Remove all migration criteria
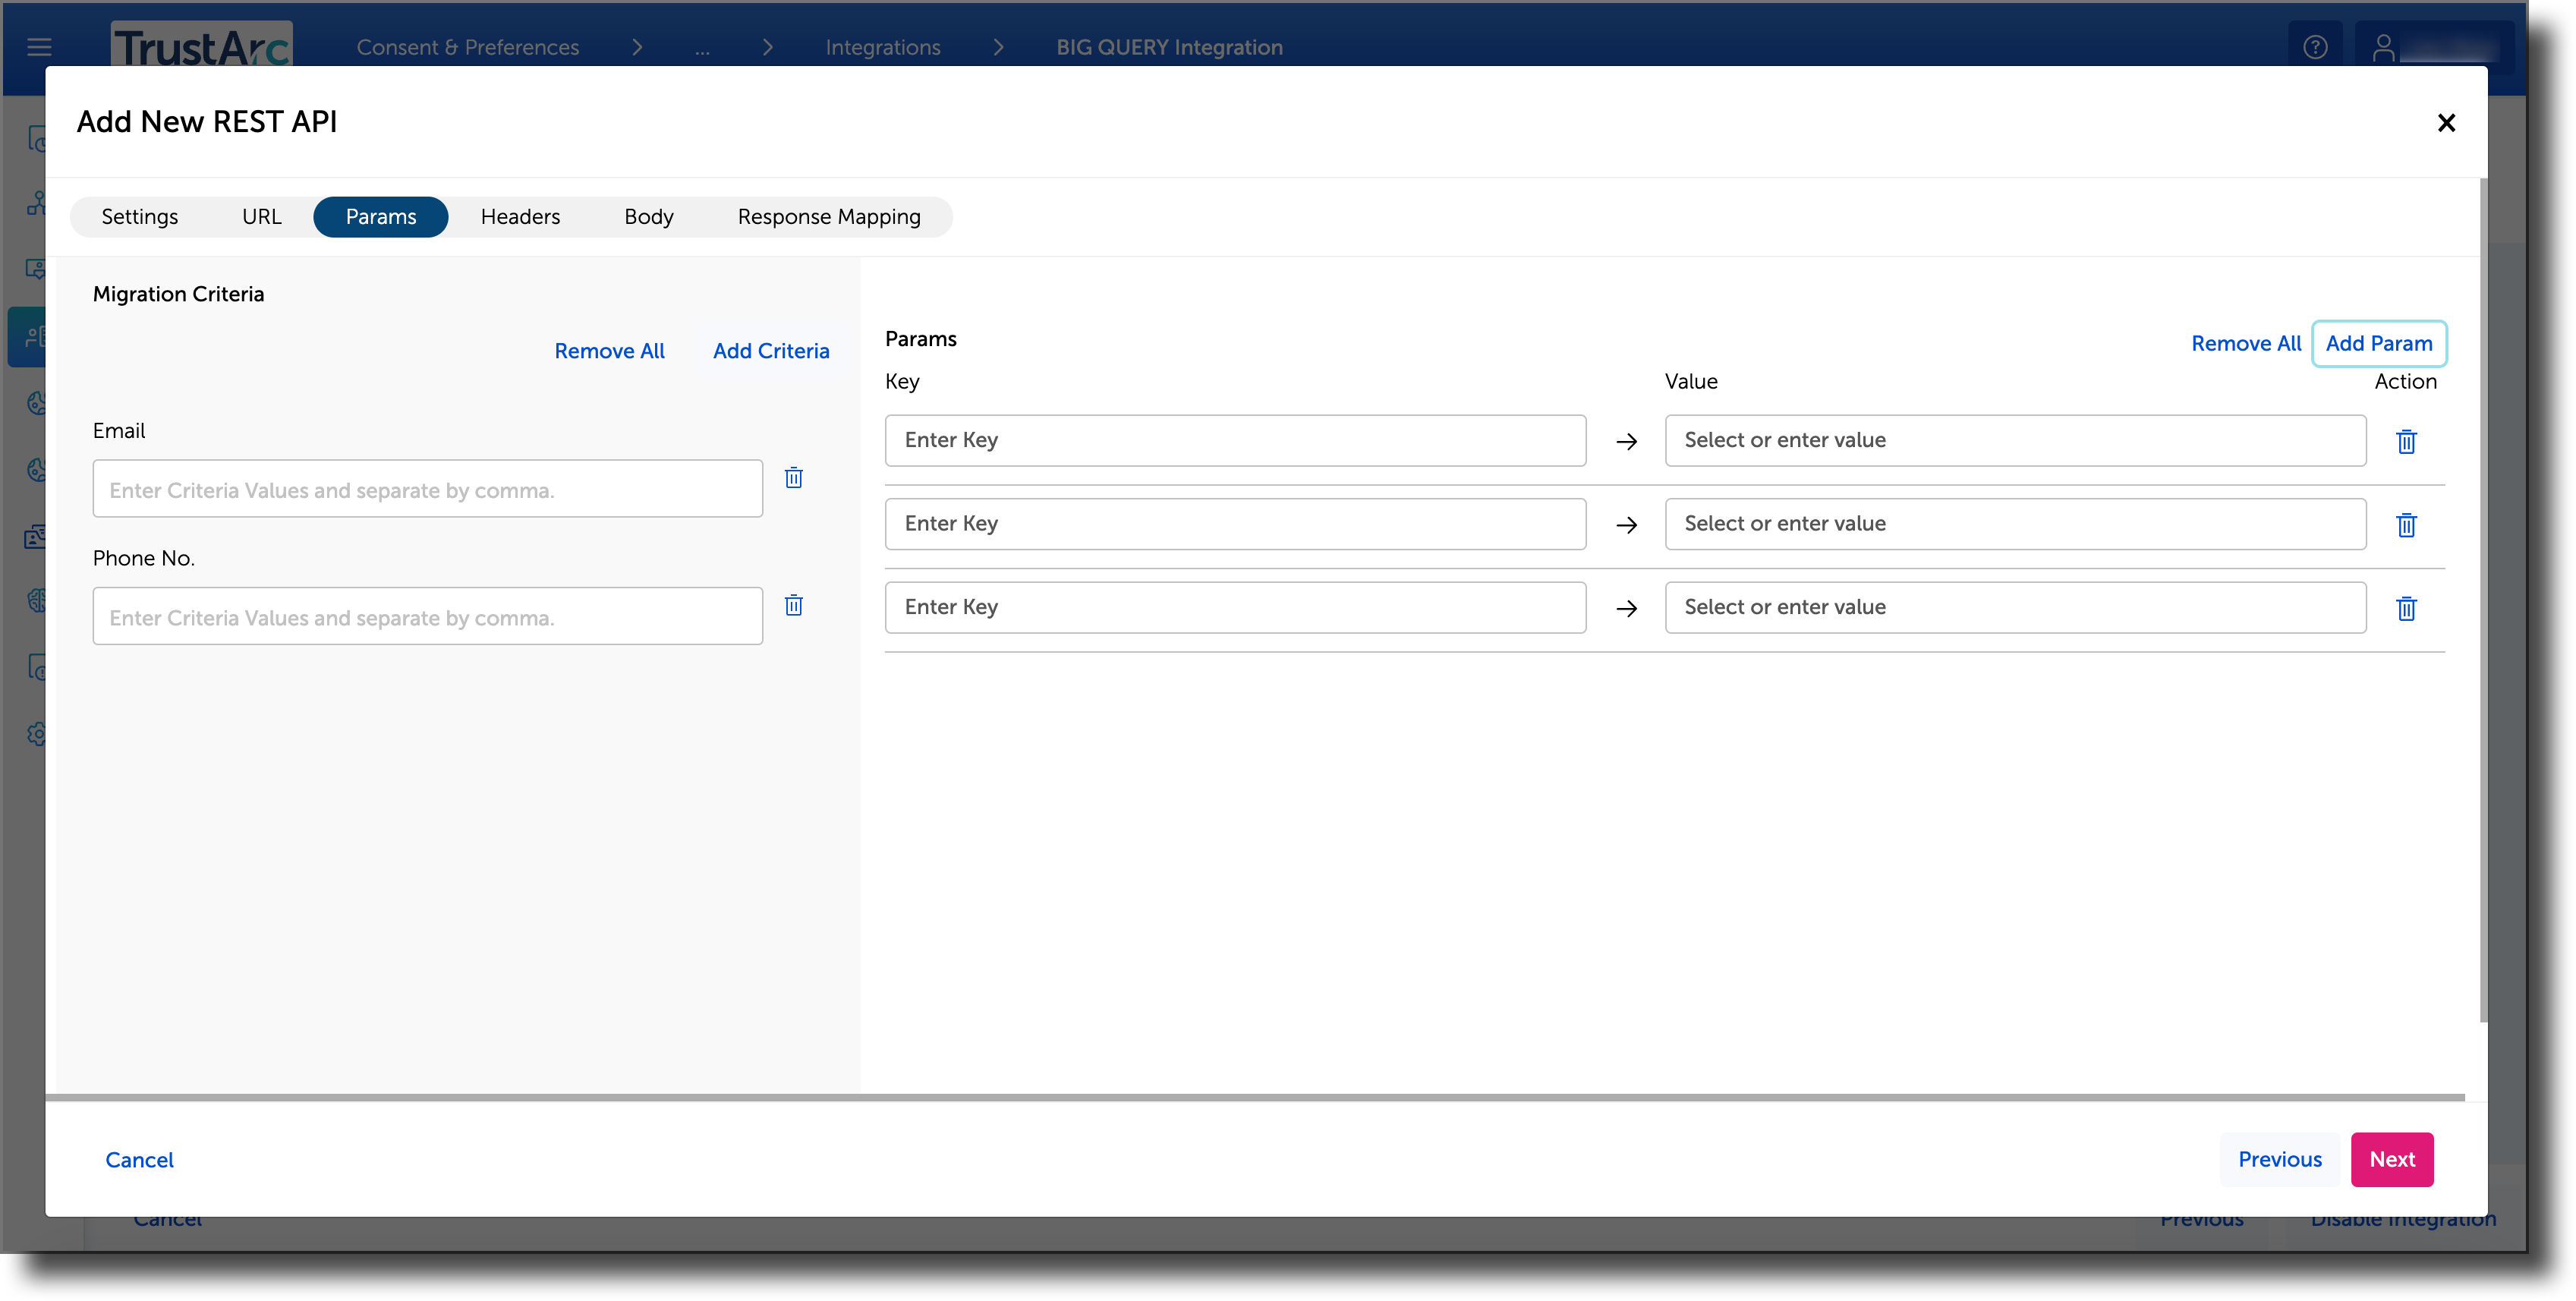The image size is (2576, 1301). click(x=609, y=351)
